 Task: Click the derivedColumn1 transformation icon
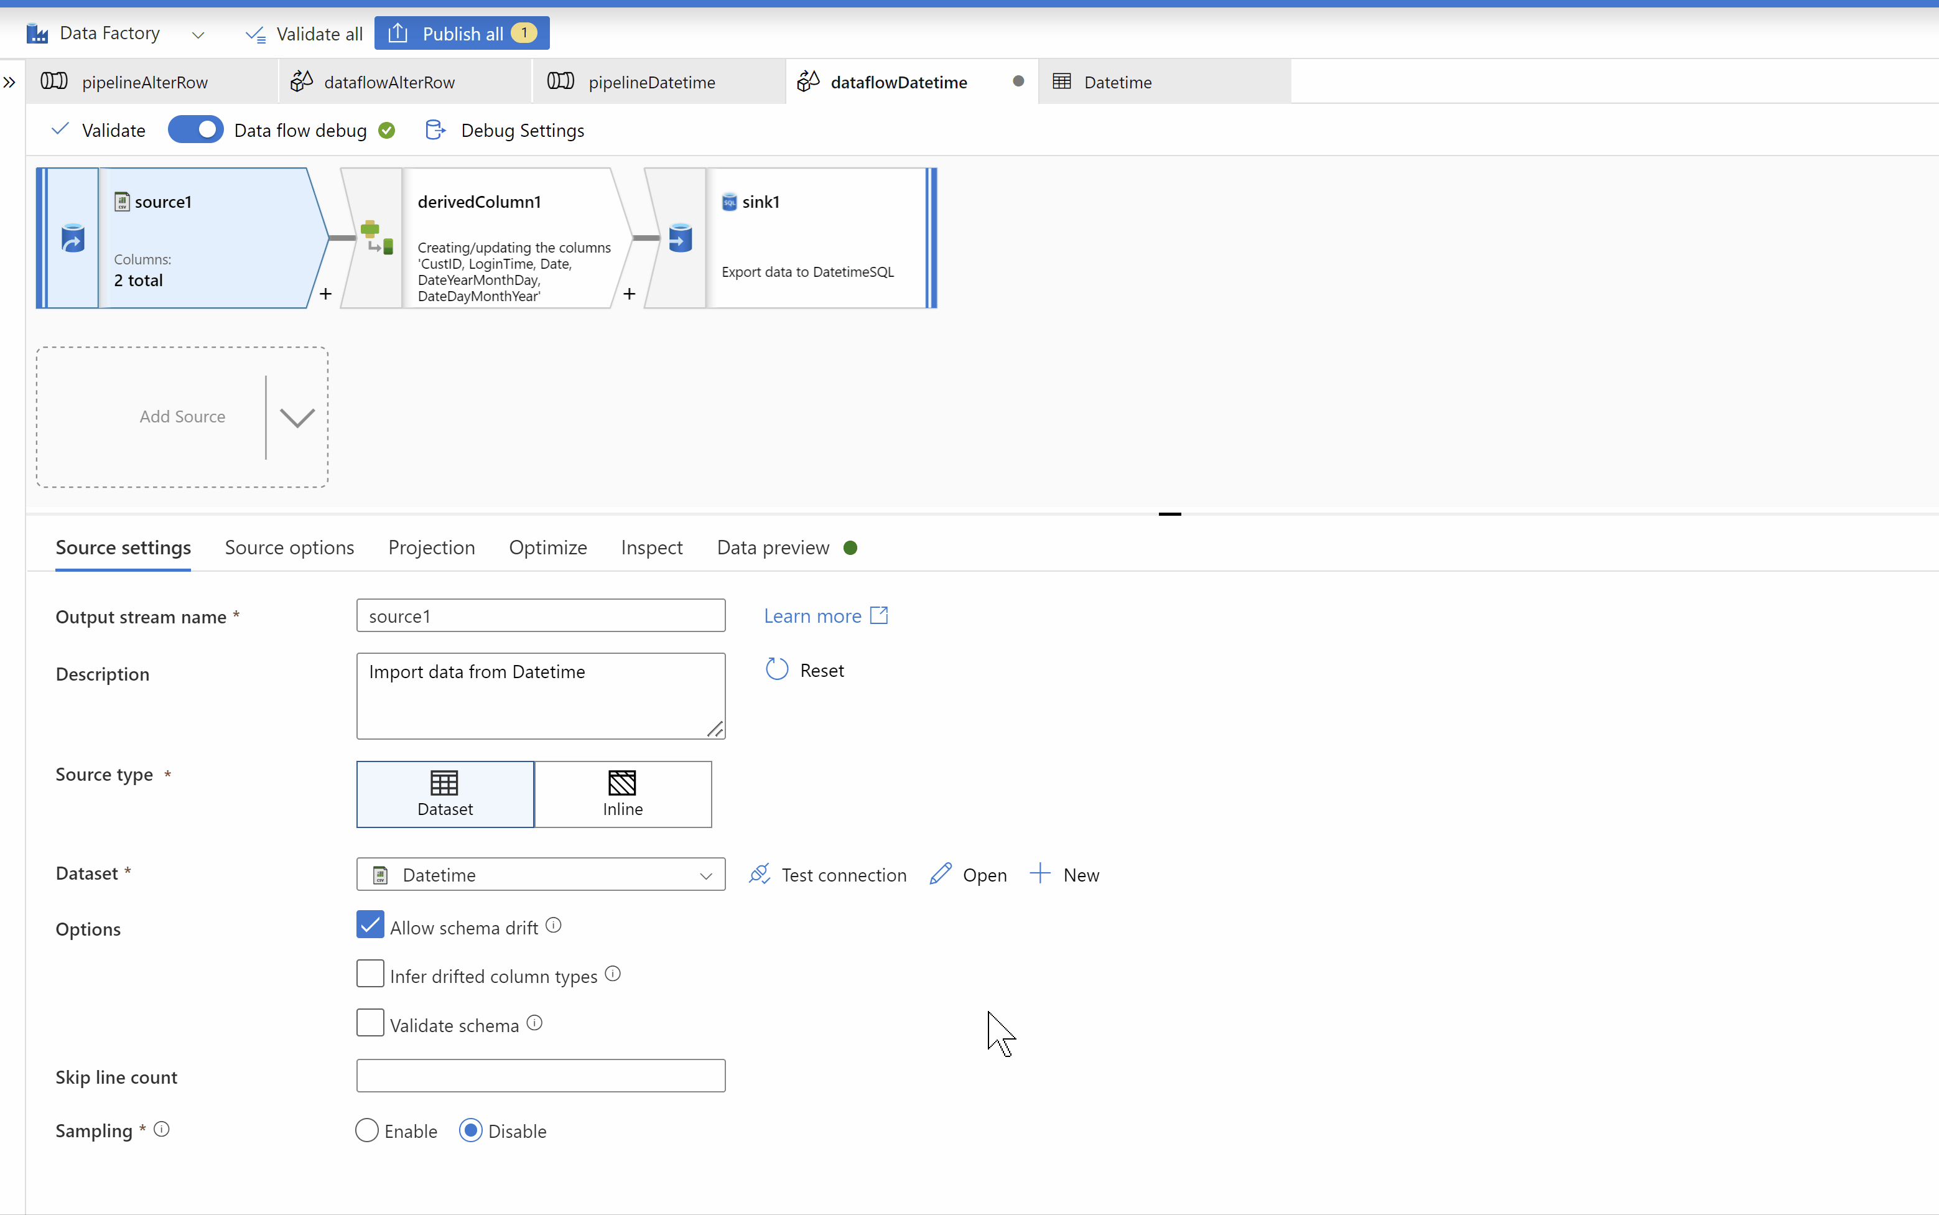tap(376, 238)
